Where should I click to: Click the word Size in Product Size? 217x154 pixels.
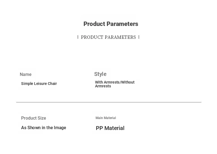[x=42, y=118]
